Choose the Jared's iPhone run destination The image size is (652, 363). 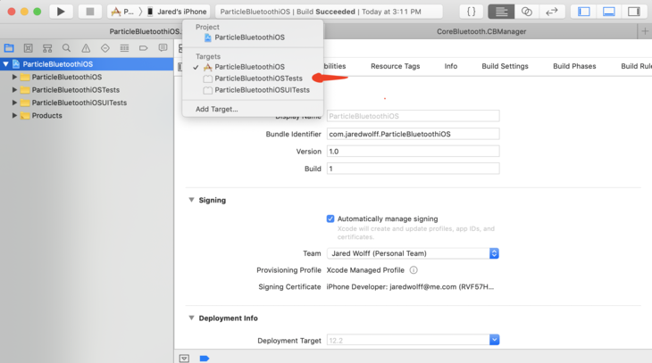177,12
